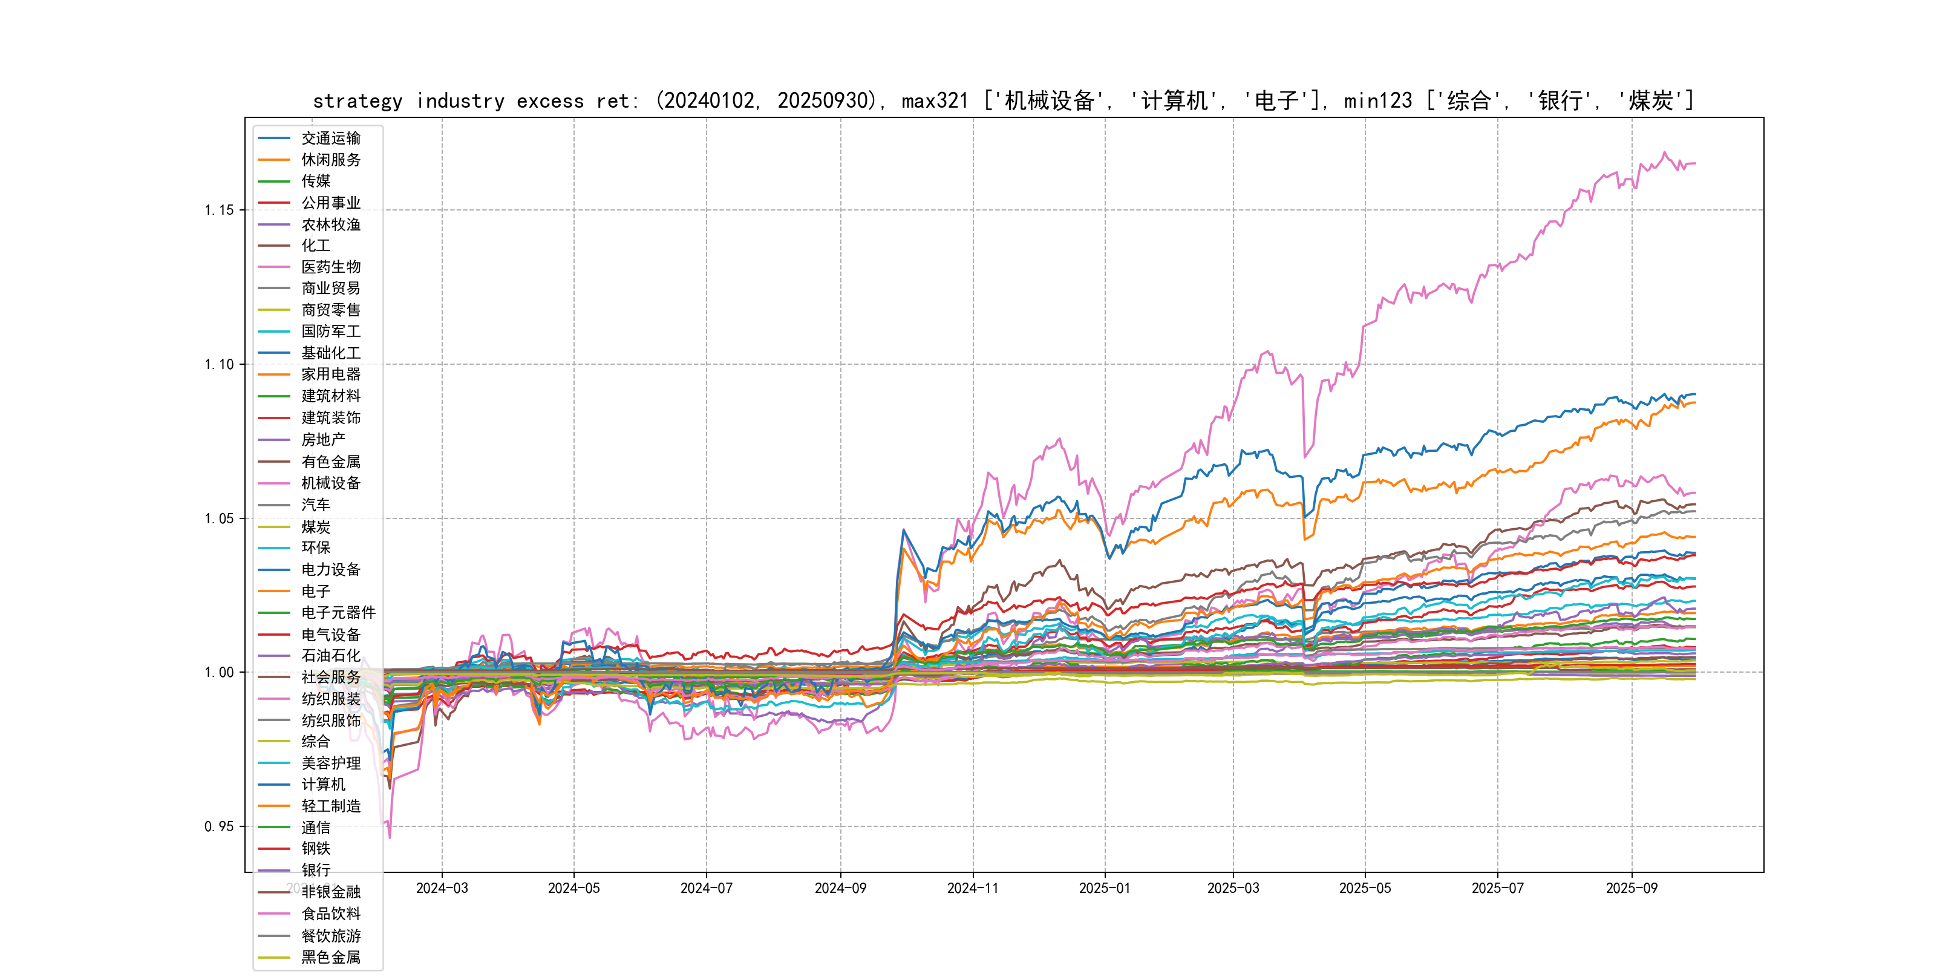
Task: Click the 2024-11 x-axis tick label
Action: pyautogui.click(x=972, y=888)
